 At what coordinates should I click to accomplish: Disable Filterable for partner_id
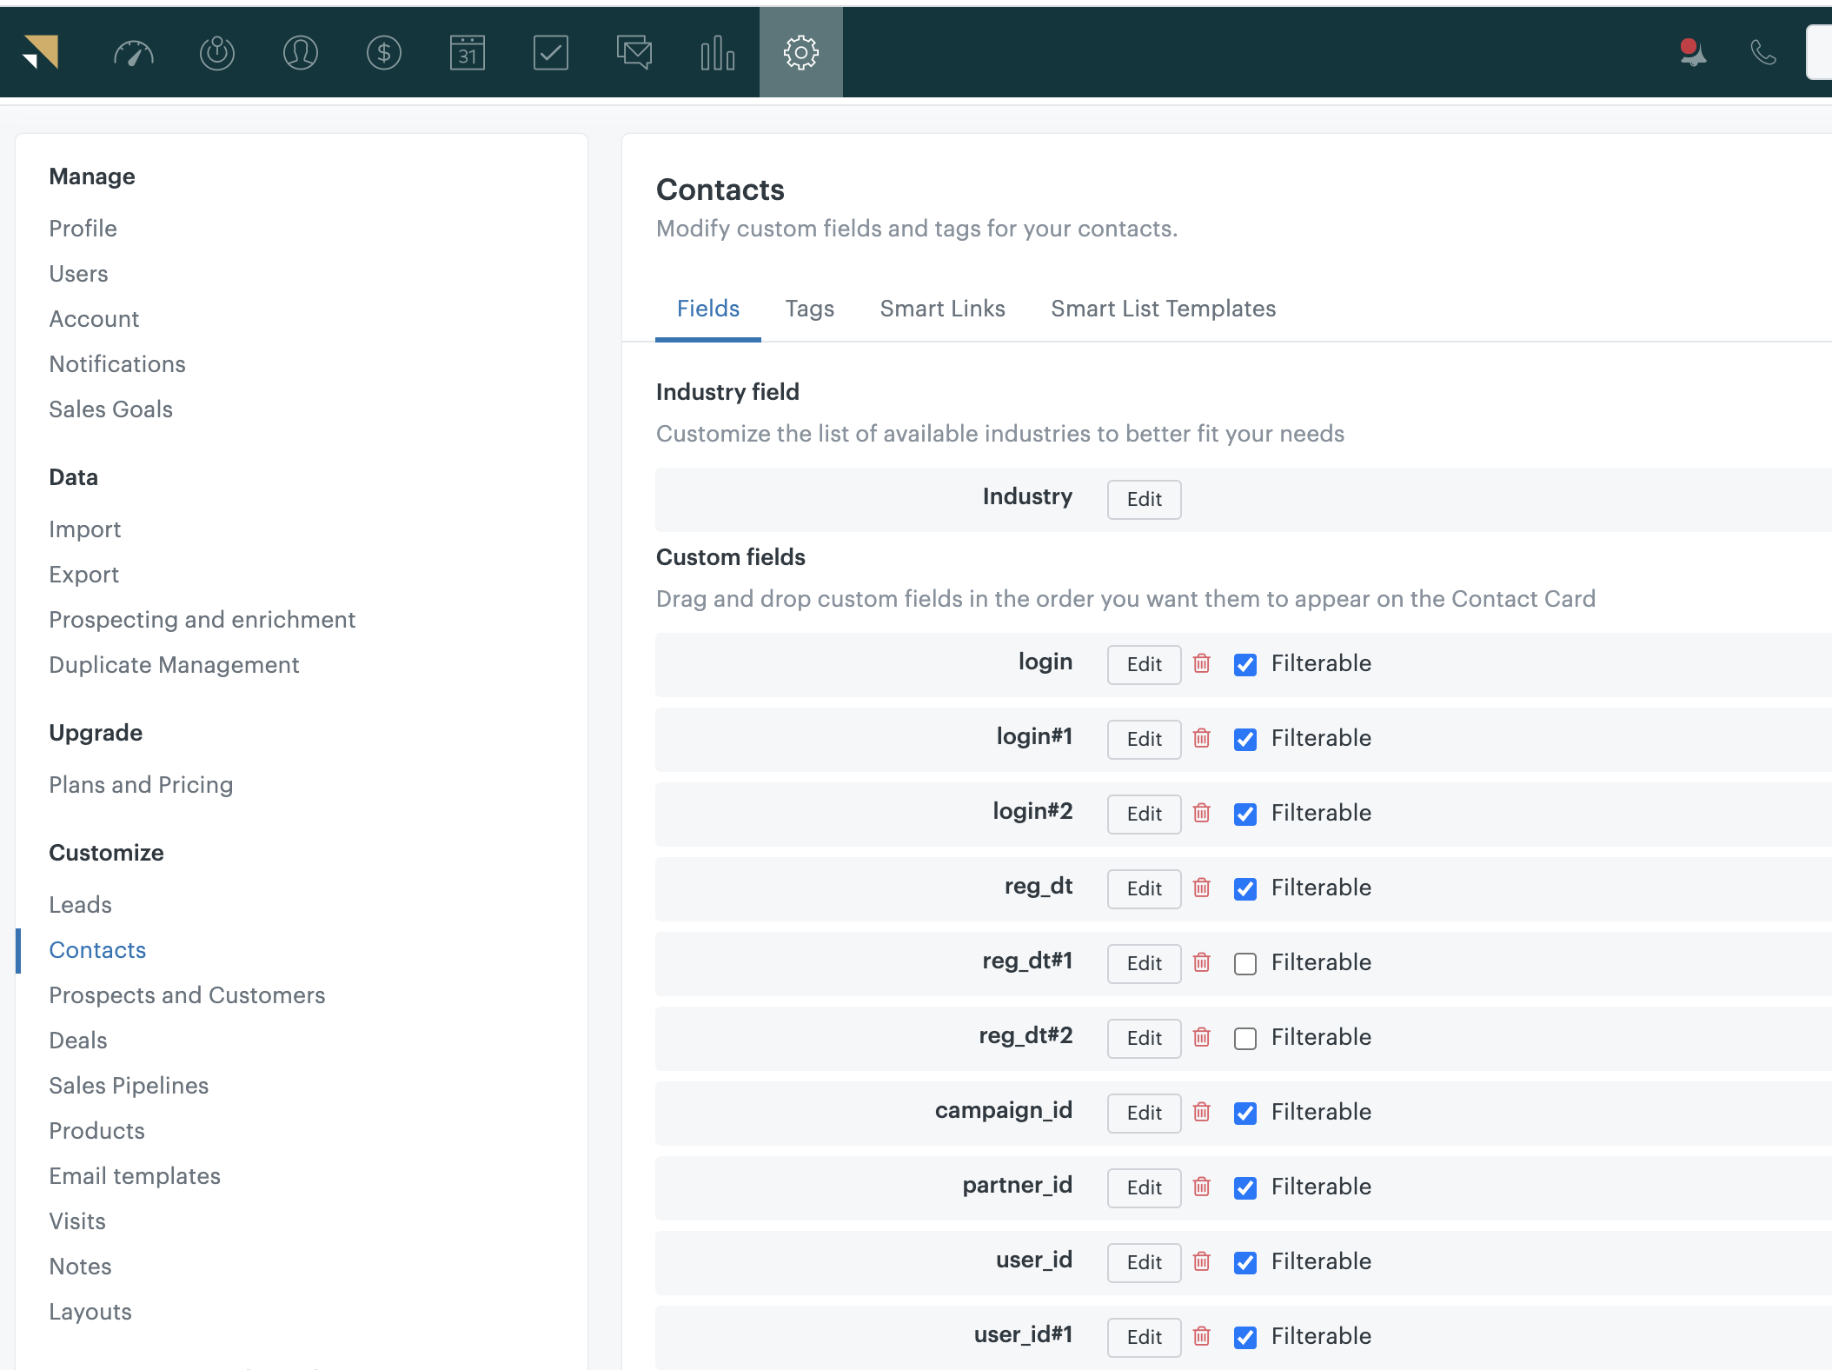(x=1245, y=1187)
